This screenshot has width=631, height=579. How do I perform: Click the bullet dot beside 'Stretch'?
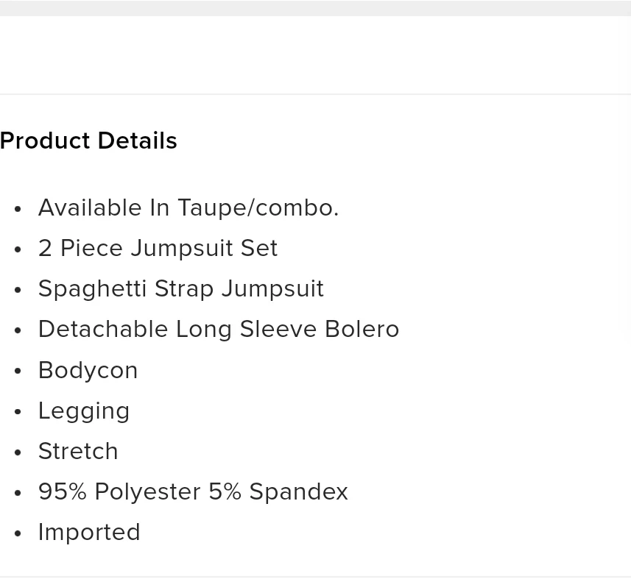(x=18, y=452)
